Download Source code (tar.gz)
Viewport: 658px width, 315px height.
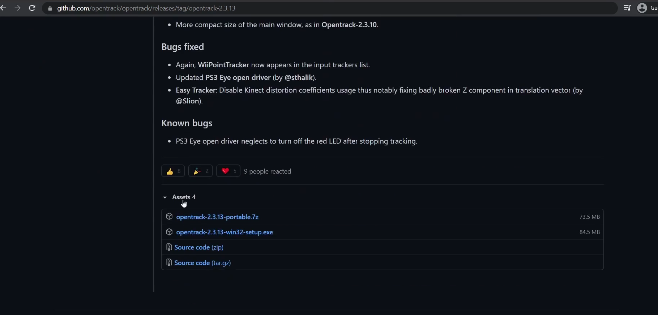(202, 263)
